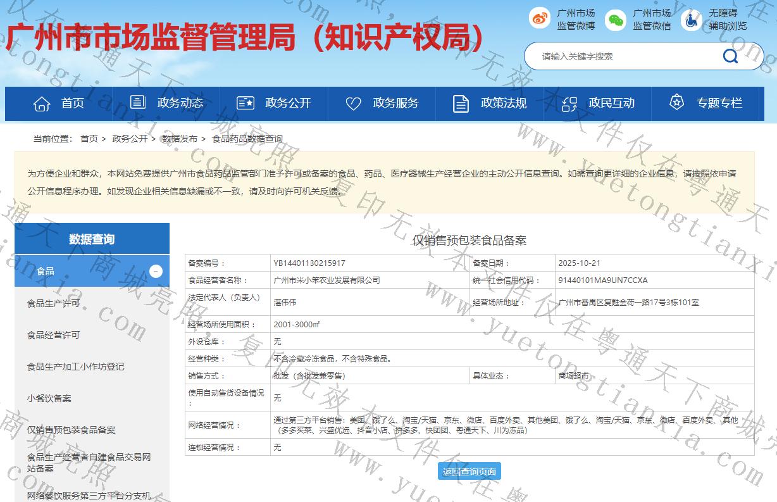Image resolution: width=777 pixels, height=502 pixels.
Task: Click the home icon beside 首页
Action: (42, 103)
